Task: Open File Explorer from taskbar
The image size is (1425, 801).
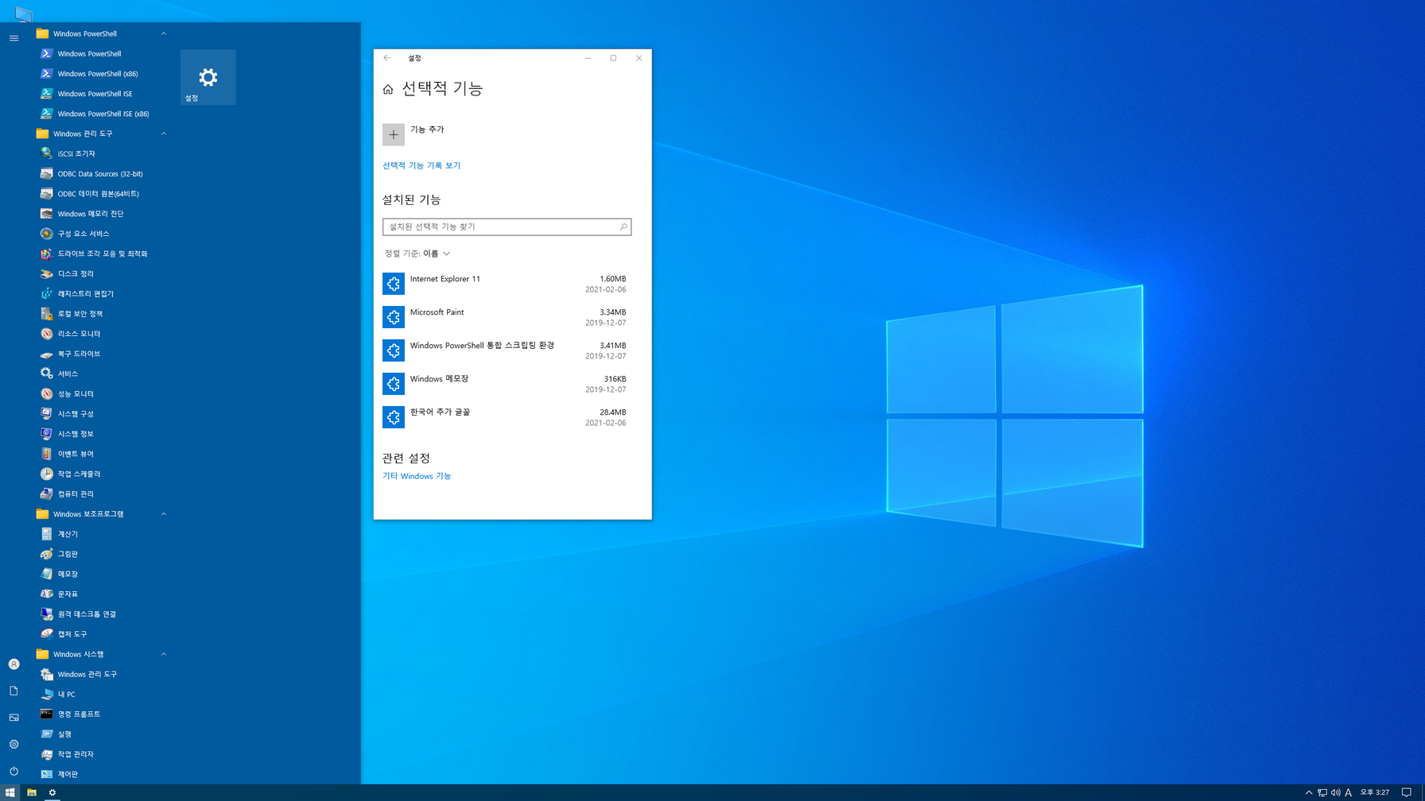Action: [x=32, y=792]
